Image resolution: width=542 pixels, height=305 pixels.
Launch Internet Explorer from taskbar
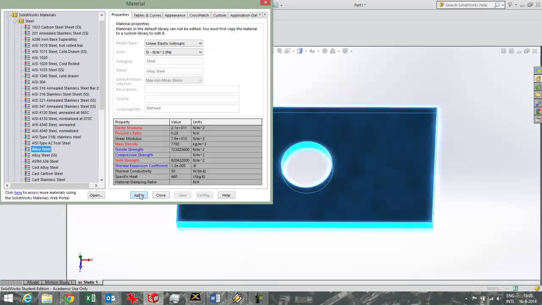point(28,298)
